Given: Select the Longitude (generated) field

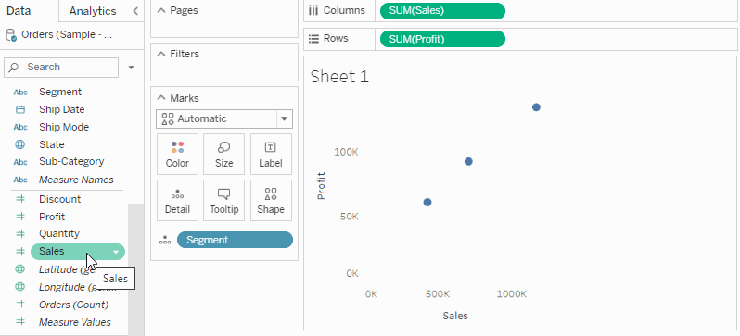Looking at the screenshot, I should (69, 287).
